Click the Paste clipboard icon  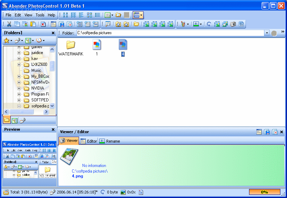[x=33, y=24]
